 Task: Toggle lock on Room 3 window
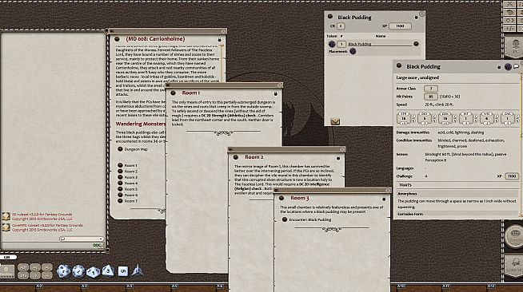click(x=384, y=199)
